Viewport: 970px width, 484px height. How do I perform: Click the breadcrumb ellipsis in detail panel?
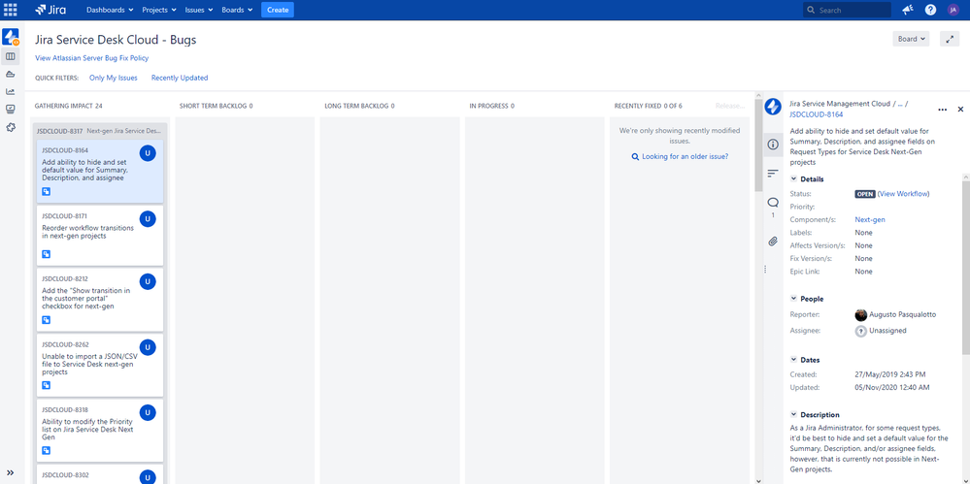click(x=900, y=104)
